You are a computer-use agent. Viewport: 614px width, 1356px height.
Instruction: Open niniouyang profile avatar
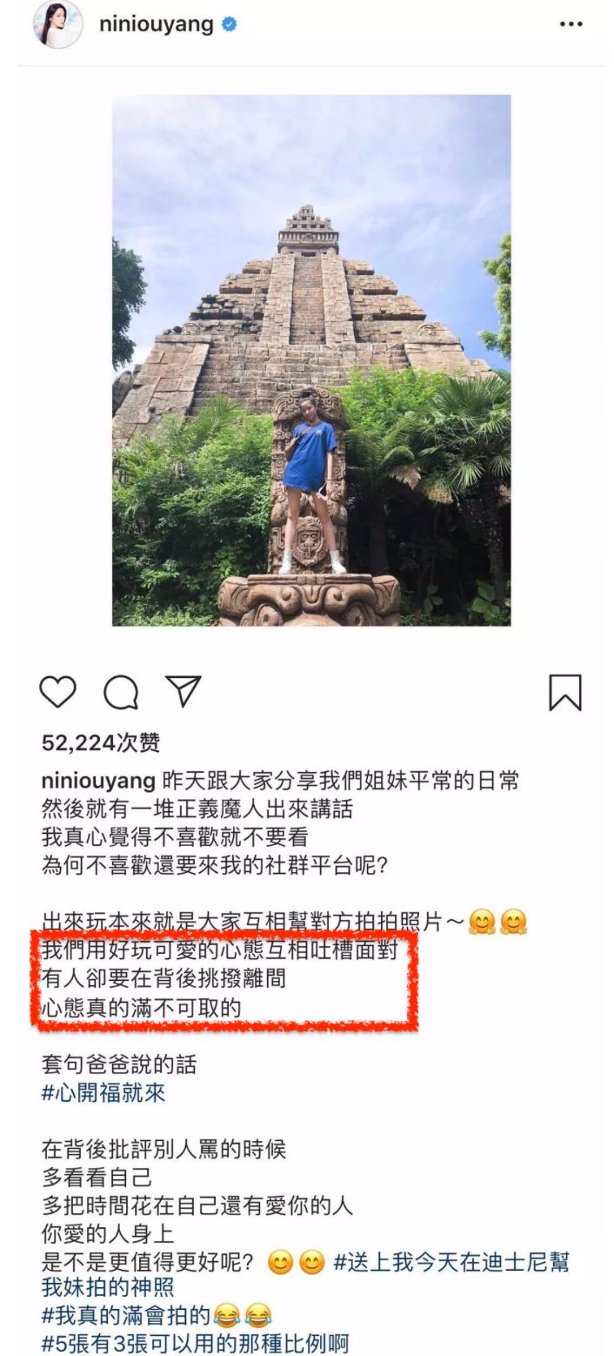58,24
